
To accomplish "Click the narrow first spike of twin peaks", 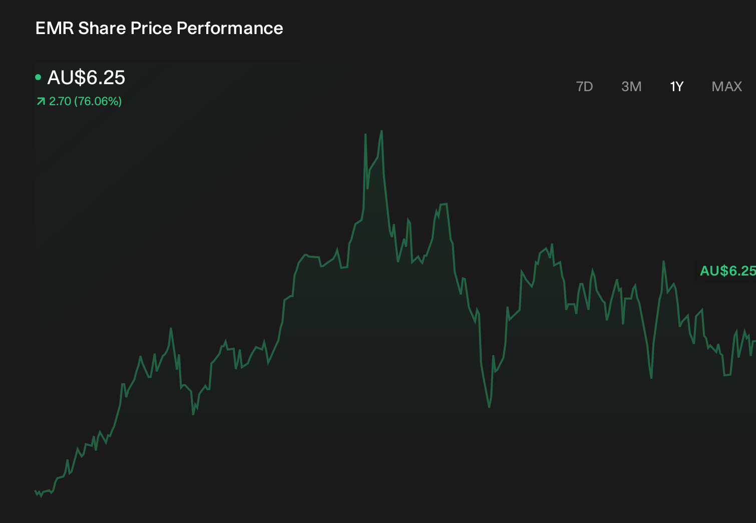I will tap(365, 134).
